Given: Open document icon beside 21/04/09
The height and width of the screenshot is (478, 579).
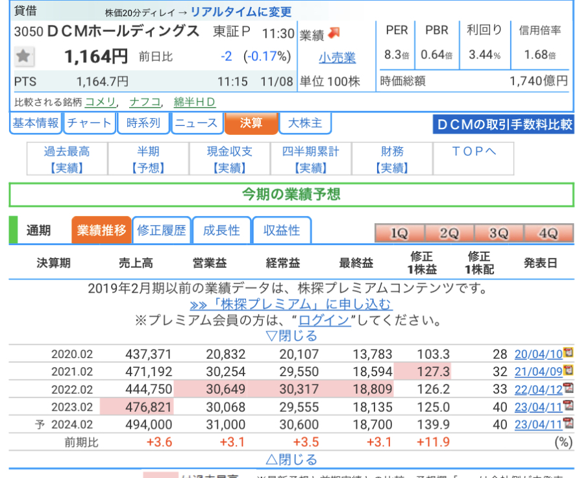Looking at the screenshot, I should [569, 370].
